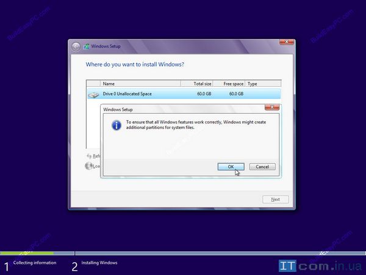
Task: Sort by the Free space column header
Action: pos(231,84)
